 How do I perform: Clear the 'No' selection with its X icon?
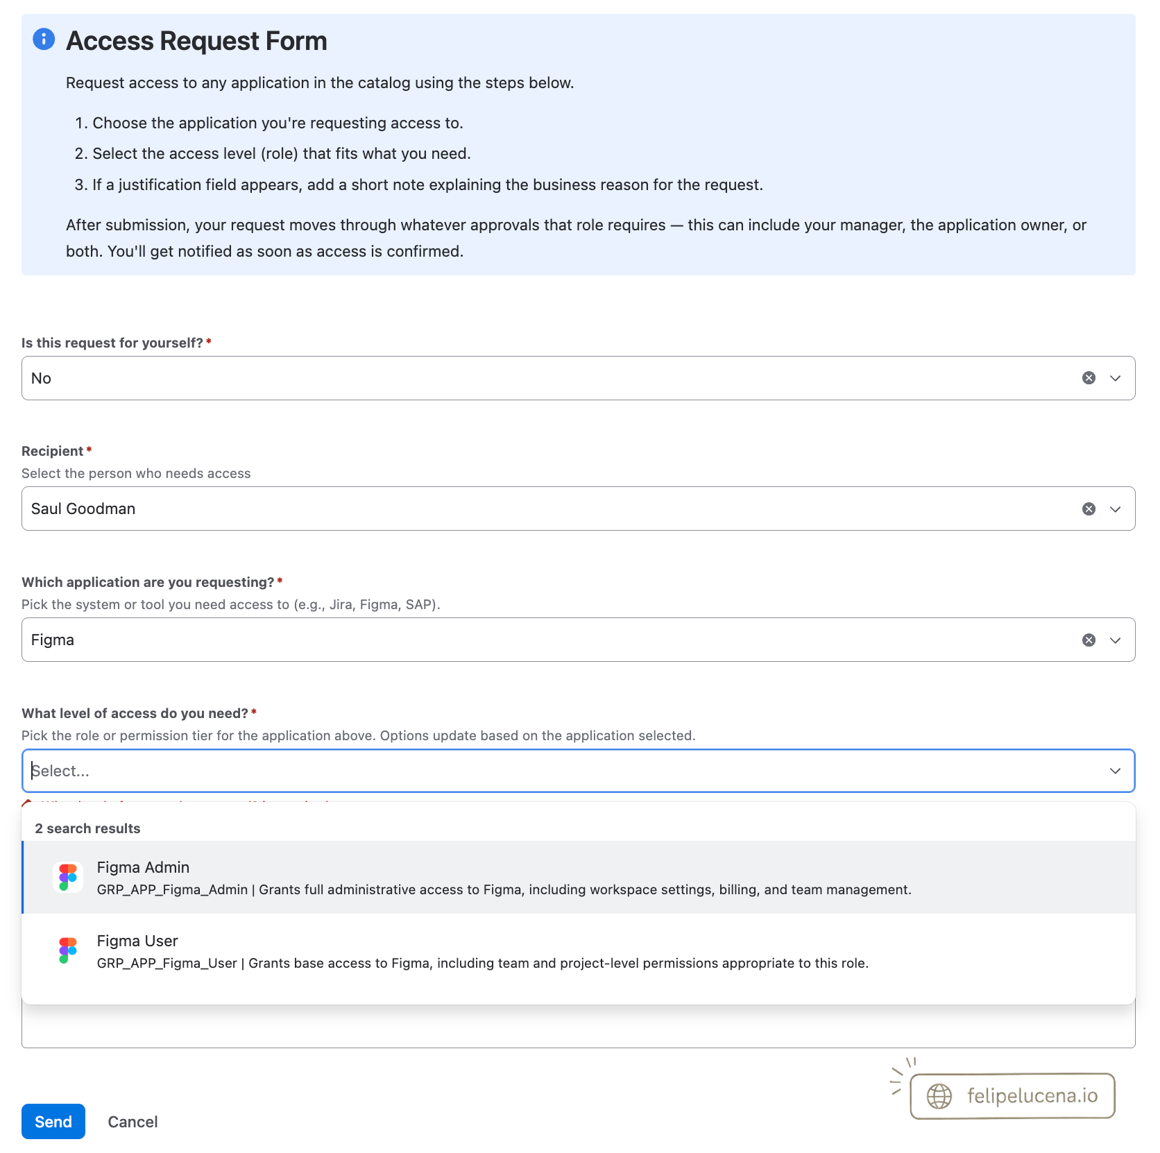1089,378
